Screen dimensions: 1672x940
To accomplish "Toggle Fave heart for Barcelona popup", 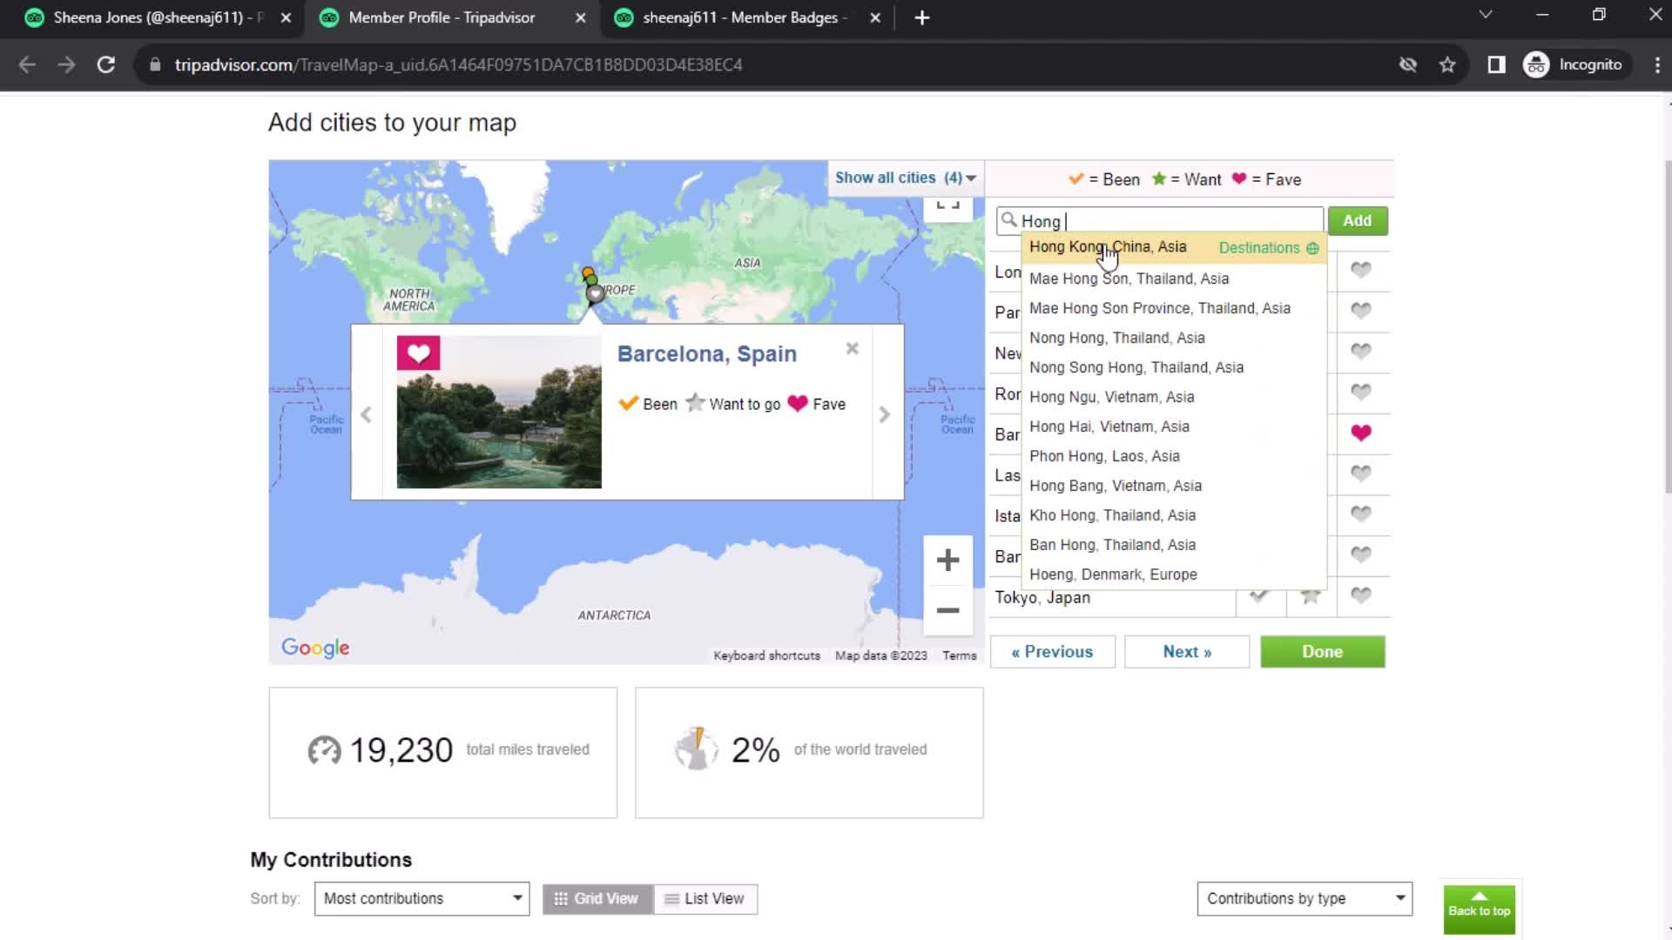I will pyautogui.click(x=816, y=404).
